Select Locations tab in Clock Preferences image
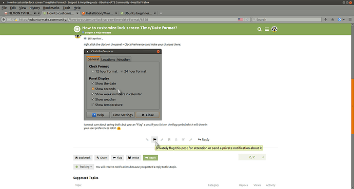Screen dimensions: 354x189 108,59
